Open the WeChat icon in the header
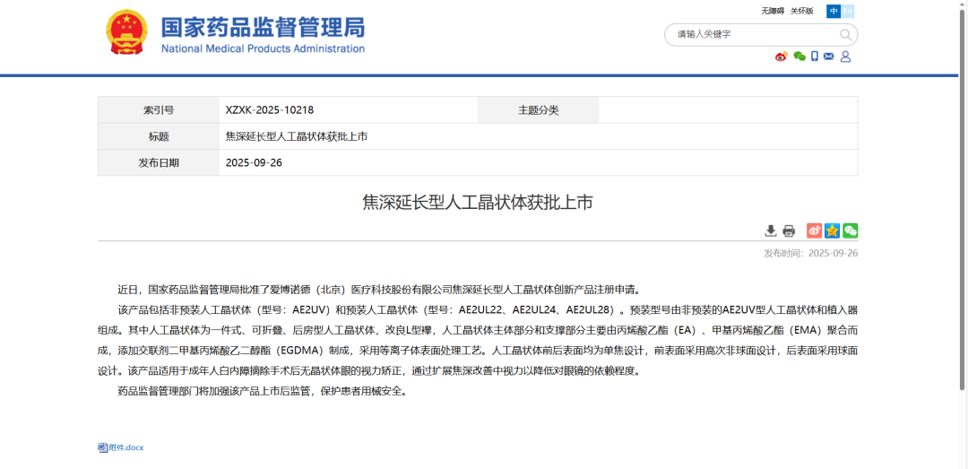This screenshot has width=968, height=469. tap(799, 56)
